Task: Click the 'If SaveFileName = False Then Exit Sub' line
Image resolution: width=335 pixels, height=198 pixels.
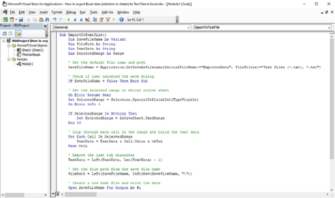Action: pos(108,81)
